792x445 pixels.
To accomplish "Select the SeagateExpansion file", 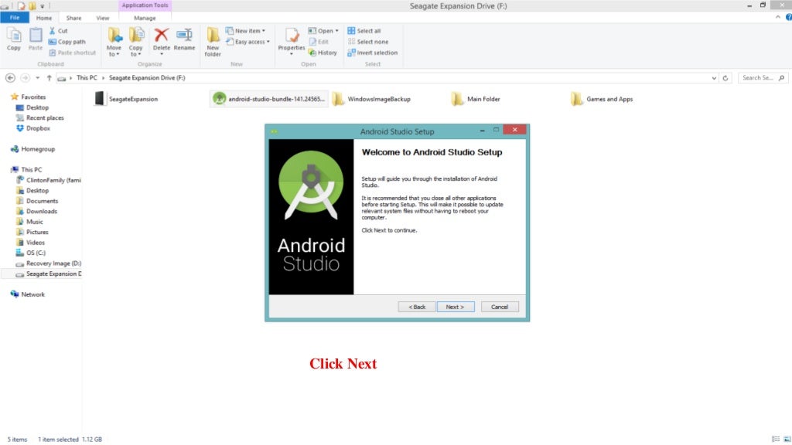I will pos(127,99).
